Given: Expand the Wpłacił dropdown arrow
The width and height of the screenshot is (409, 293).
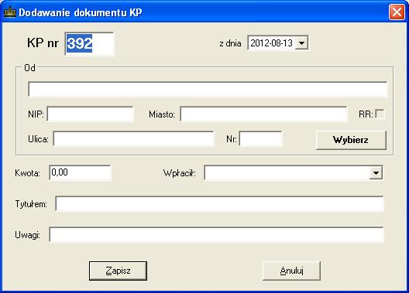Looking at the screenshot, I should tap(376, 172).
